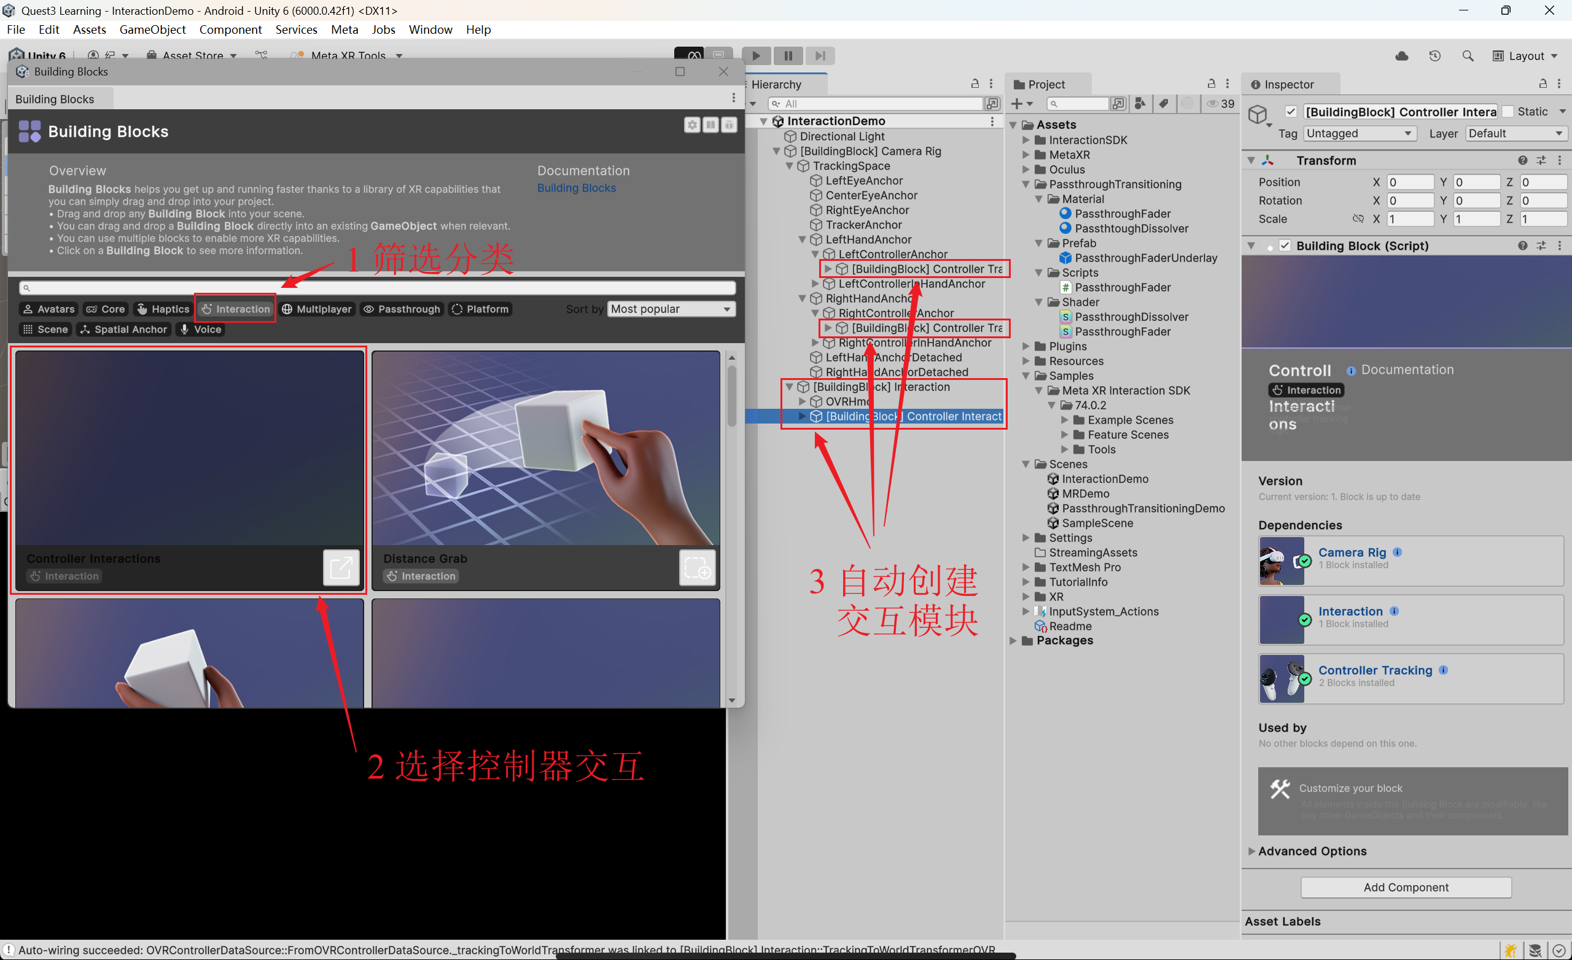Click Distance Grab add block button
Image resolution: width=1572 pixels, height=960 pixels.
point(698,567)
